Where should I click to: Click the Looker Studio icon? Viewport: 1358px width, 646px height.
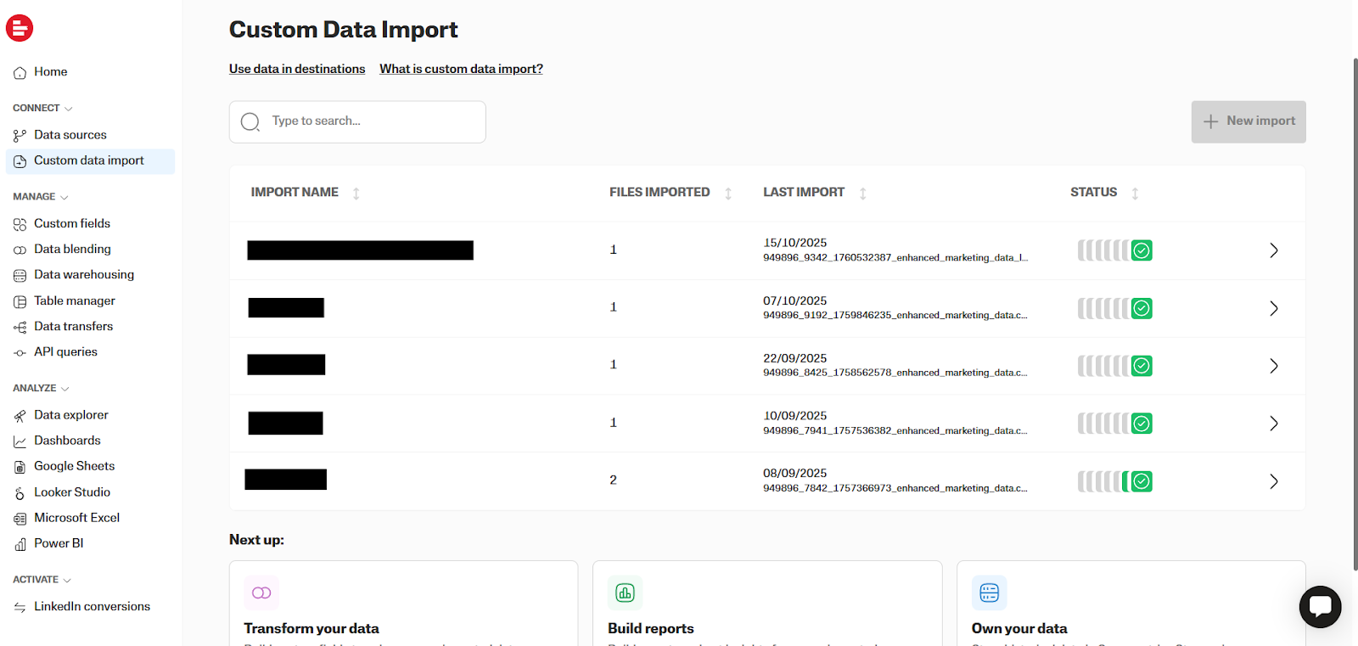tap(20, 493)
